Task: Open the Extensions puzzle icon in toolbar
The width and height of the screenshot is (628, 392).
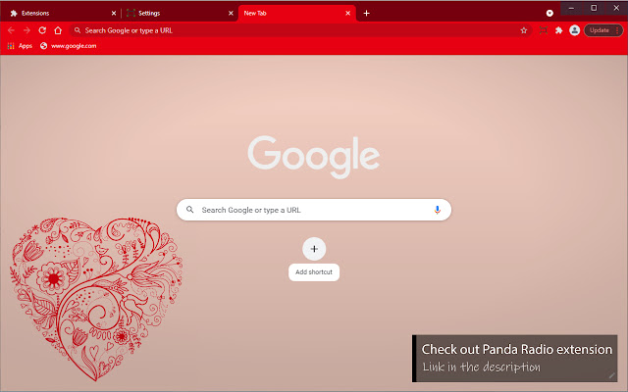Action: tap(558, 30)
